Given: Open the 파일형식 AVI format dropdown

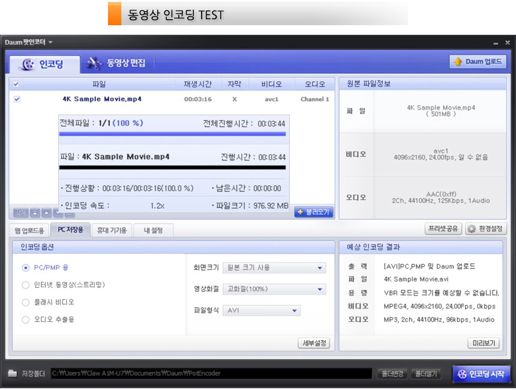Looking at the screenshot, I should 261,311.
